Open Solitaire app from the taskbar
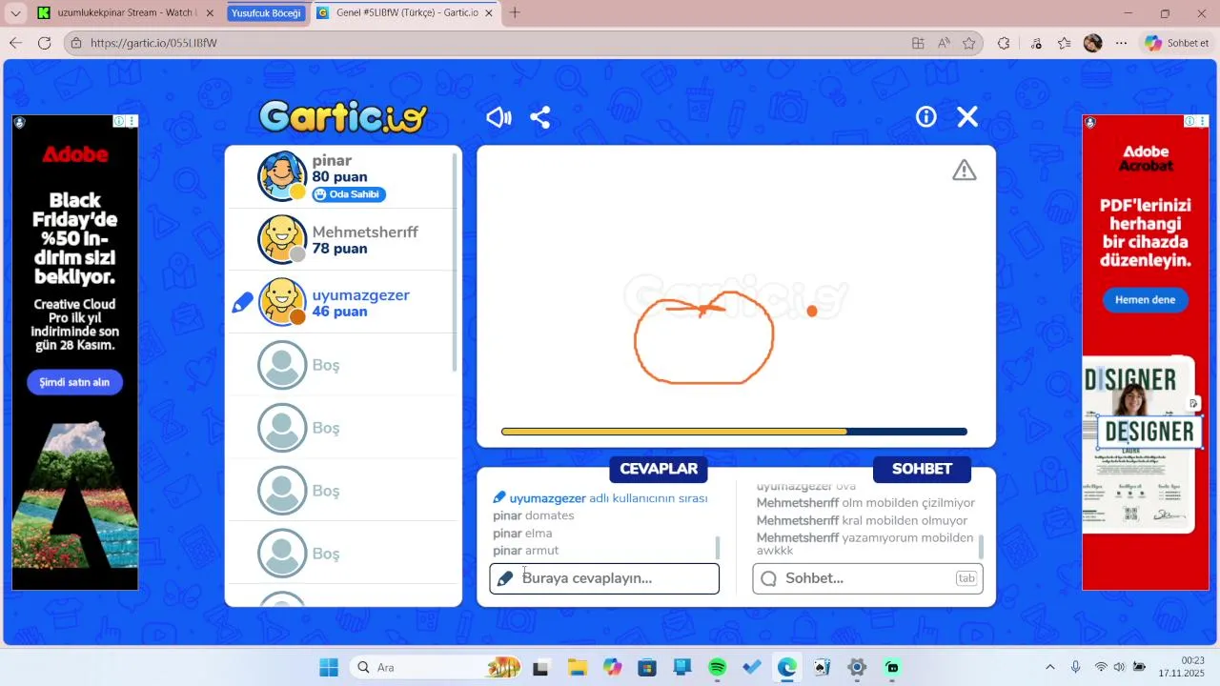Screen dimensions: 1220x686 [822, 667]
